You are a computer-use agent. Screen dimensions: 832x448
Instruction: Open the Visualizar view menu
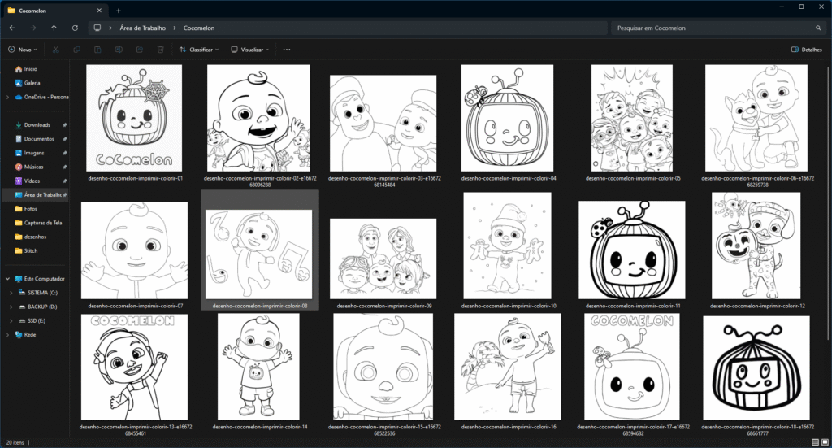click(251, 50)
